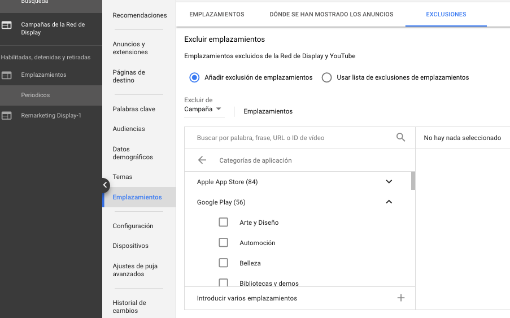Viewport: 510px width, 318px height.
Task: Collapse the side panel with arrow handle
Action: (x=106, y=185)
